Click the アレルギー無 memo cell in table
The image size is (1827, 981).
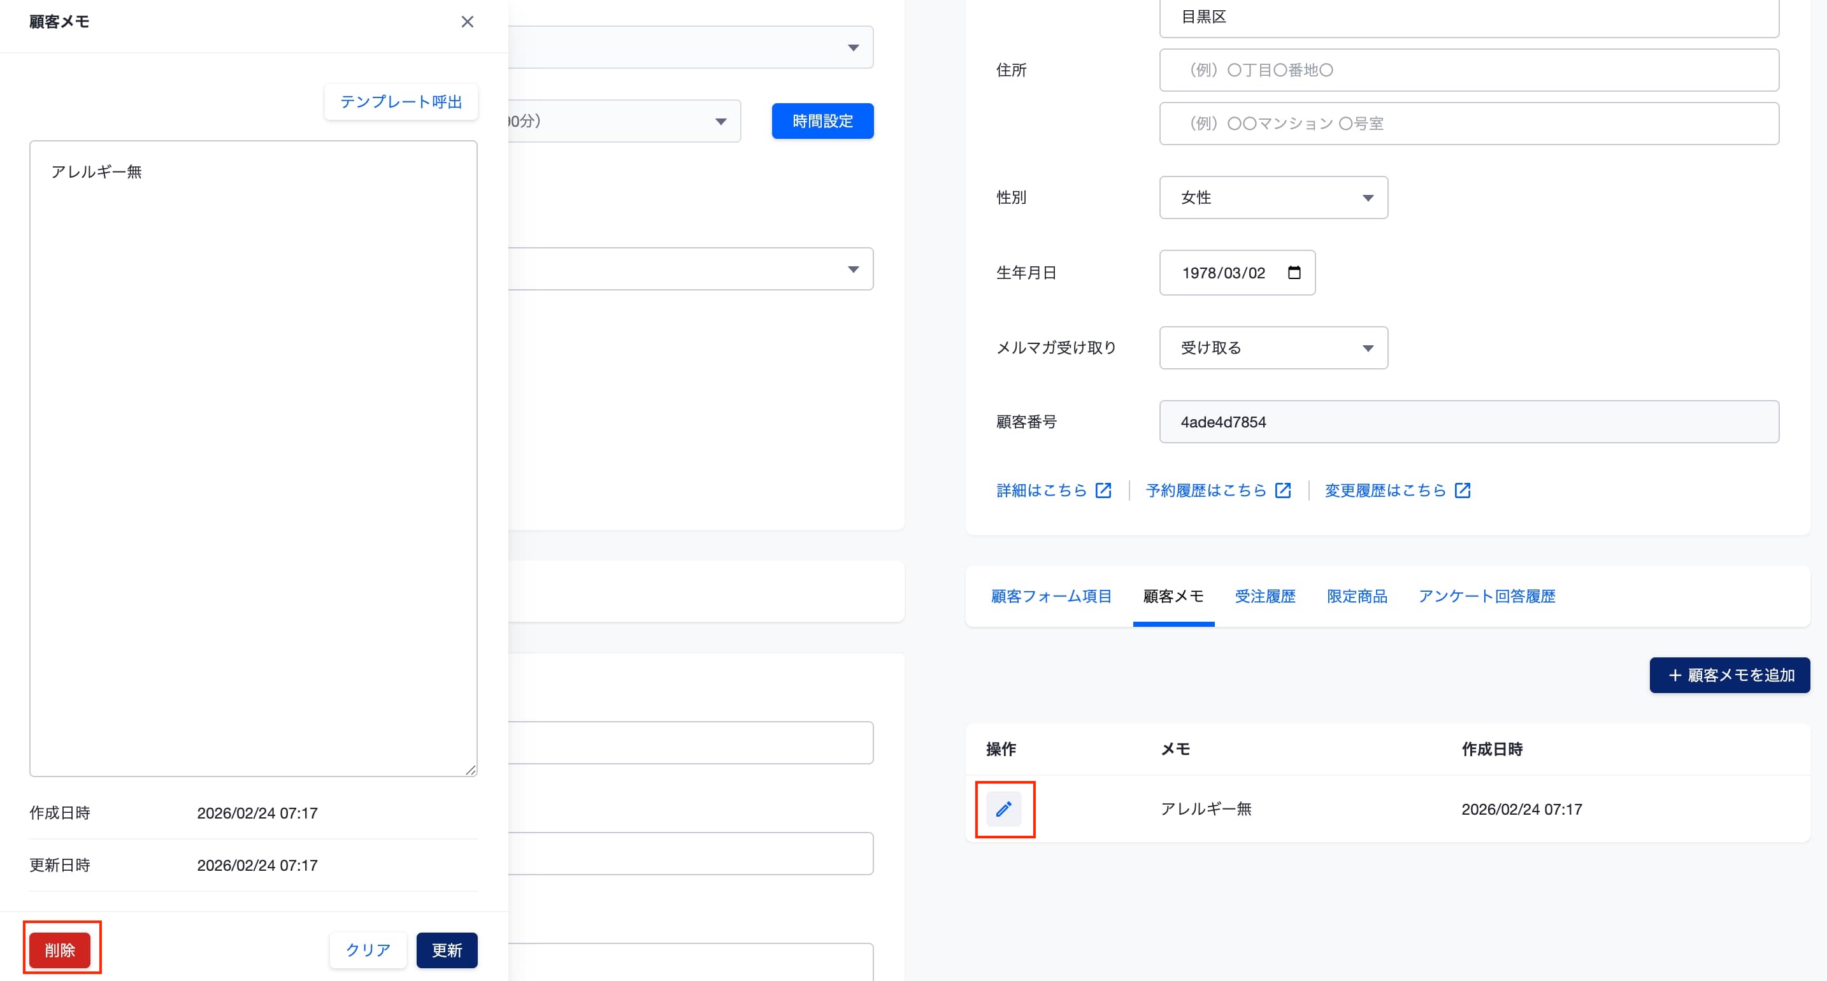click(x=1206, y=808)
